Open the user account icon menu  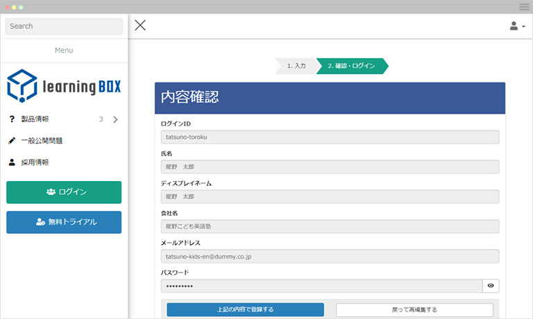pyautogui.click(x=517, y=26)
